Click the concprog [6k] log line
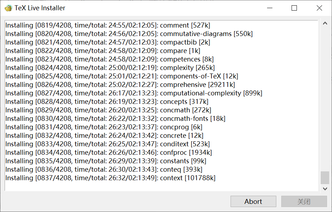Viewport: 332px width, 212px height. [x=104, y=127]
